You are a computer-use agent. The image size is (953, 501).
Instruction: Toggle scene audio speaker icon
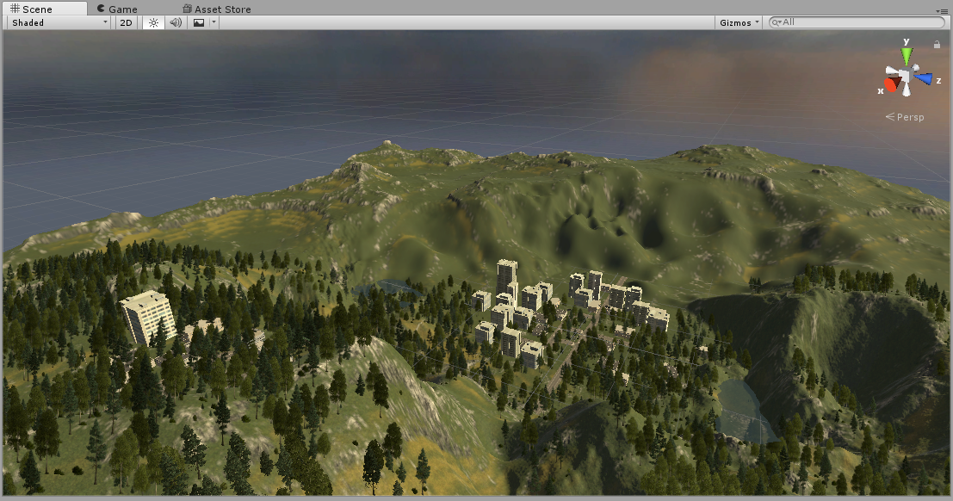tap(176, 22)
